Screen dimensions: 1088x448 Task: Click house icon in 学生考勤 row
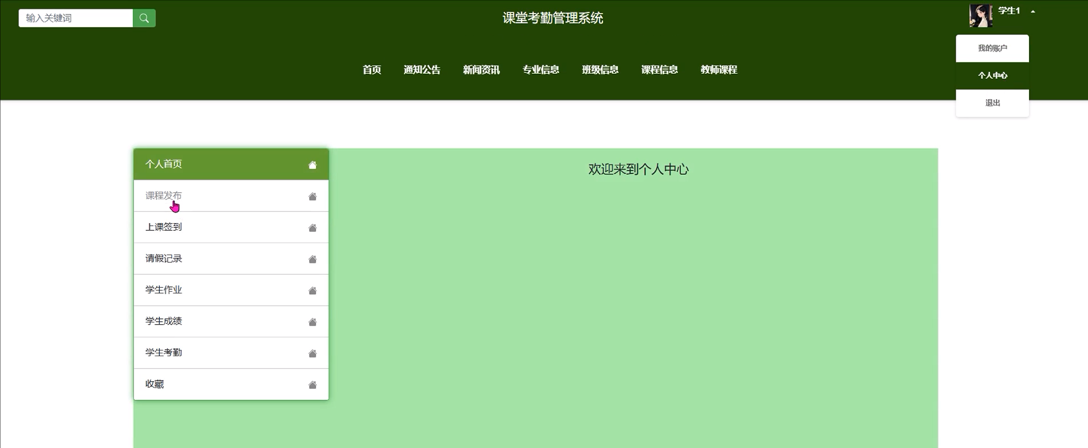click(312, 353)
